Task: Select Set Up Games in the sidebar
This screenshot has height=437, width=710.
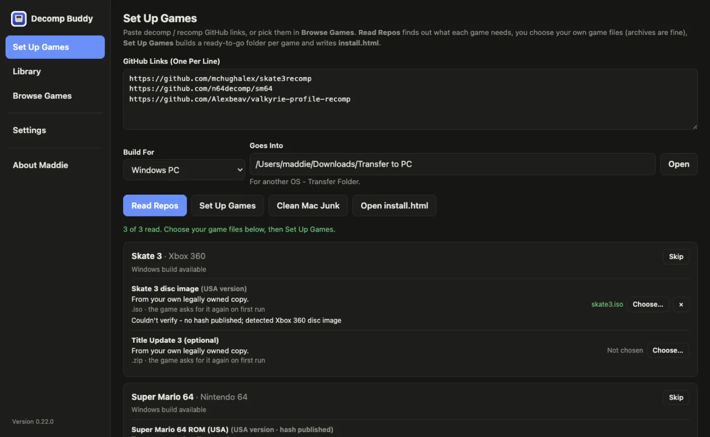Action: pos(55,47)
